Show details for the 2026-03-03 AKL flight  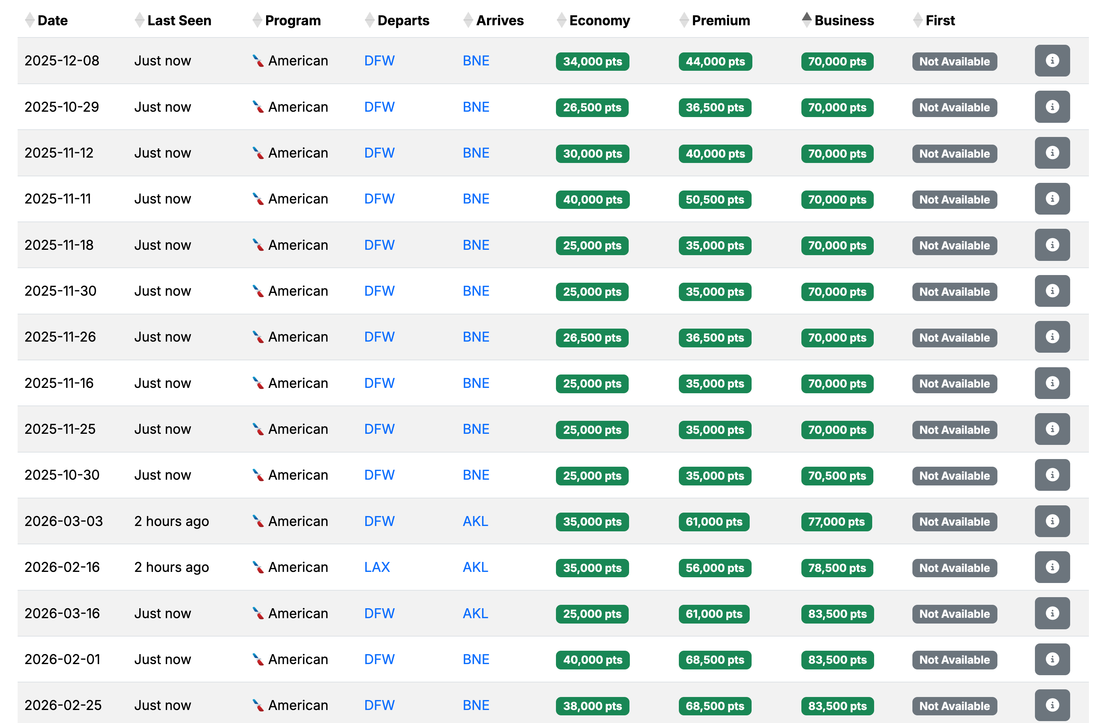coord(1052,521)
